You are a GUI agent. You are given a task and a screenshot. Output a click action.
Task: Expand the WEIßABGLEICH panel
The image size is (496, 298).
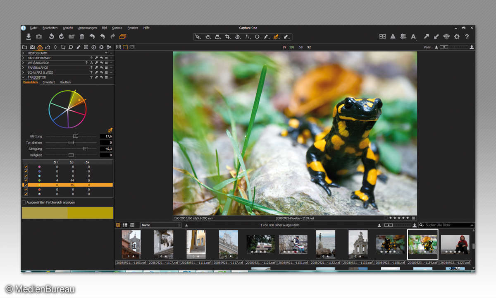23,63
